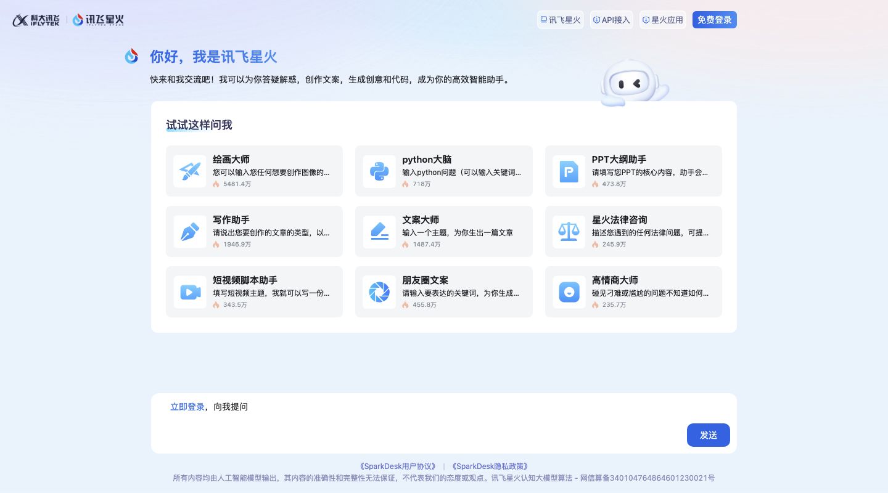Click the 朋友圈文案 aperture icon
This screenshot has width=888, height=493.
pos(379,292)
